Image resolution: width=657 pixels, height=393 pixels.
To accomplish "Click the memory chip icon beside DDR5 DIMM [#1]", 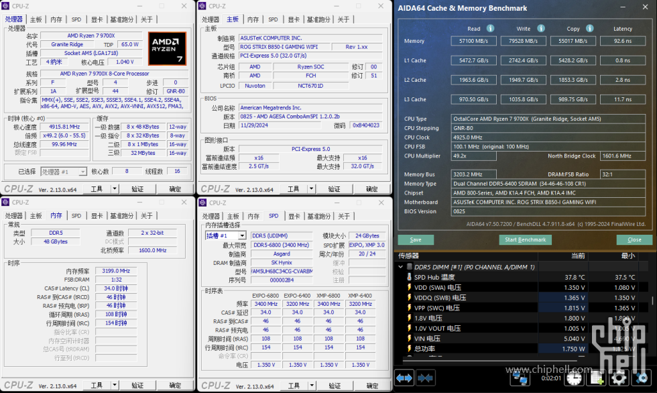I will pos(410,267).
